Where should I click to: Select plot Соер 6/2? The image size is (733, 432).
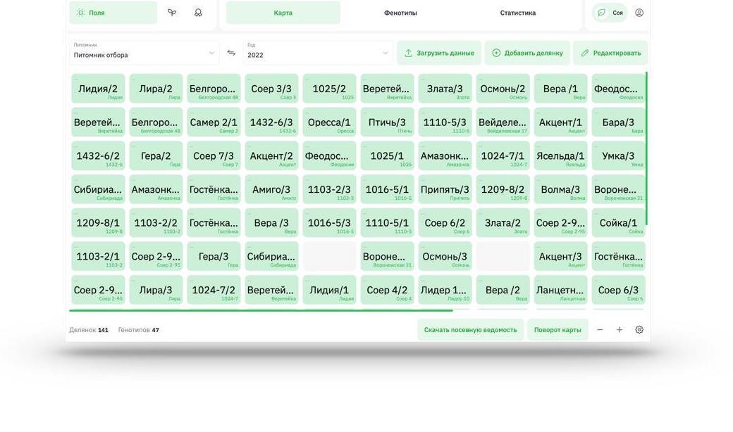point(445,223)
